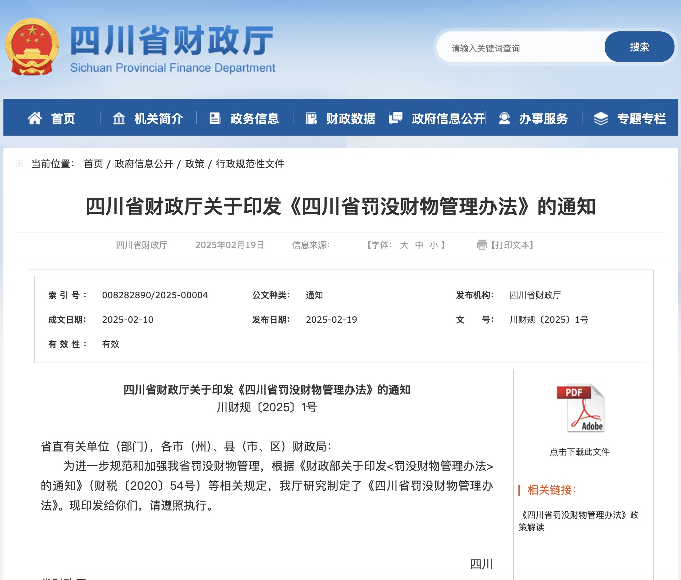The image size is (681, 580).
Task: Click the national emblem logo
Action: 32,47
